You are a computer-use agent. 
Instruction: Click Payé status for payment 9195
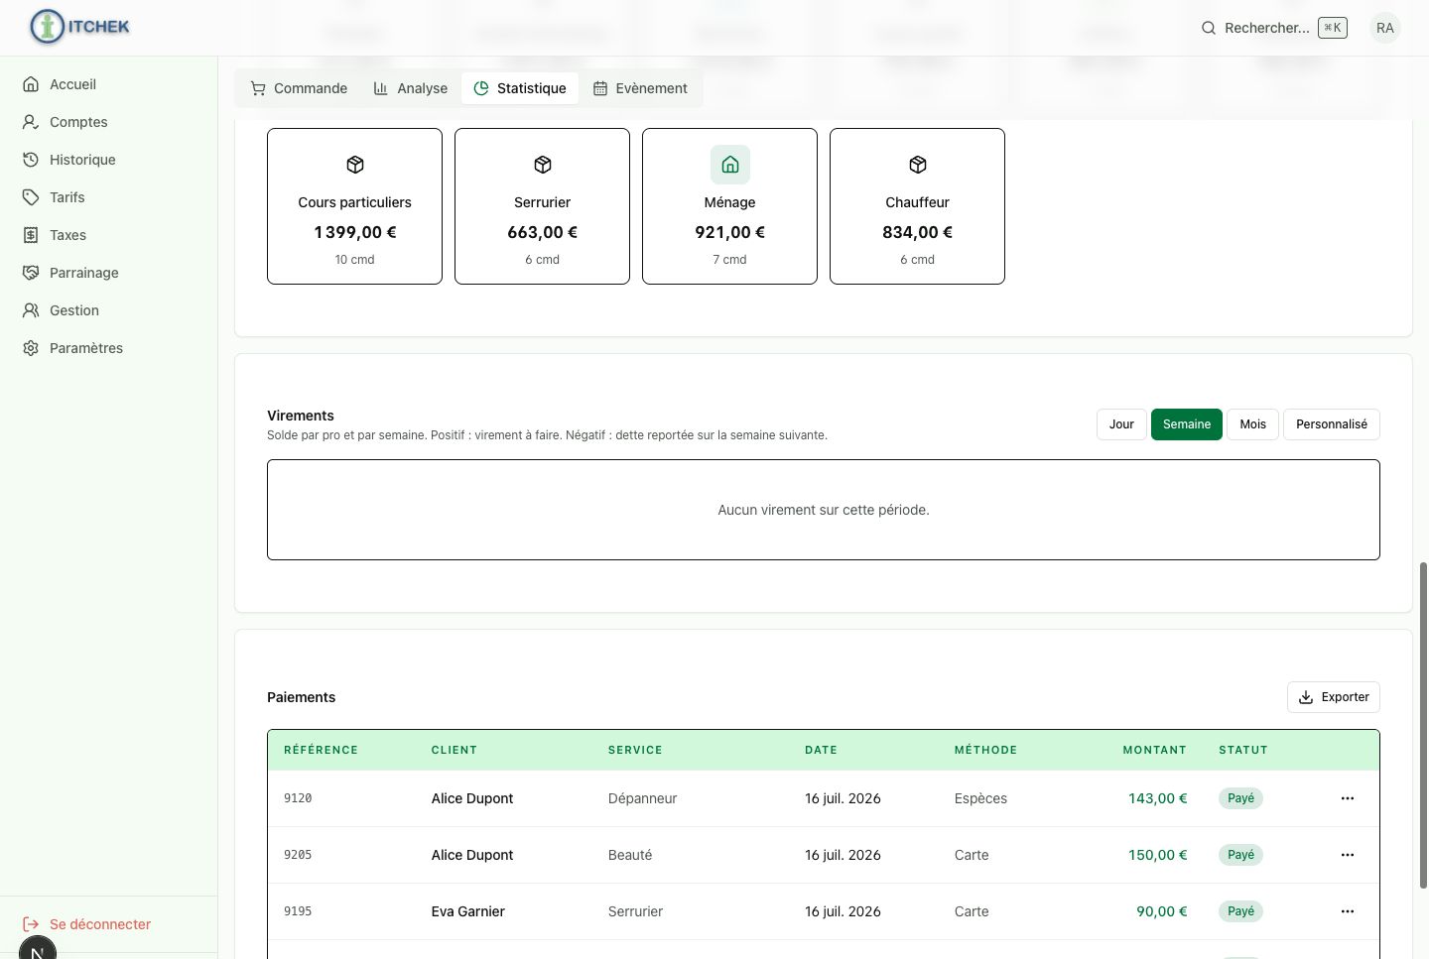point(1240,911)
